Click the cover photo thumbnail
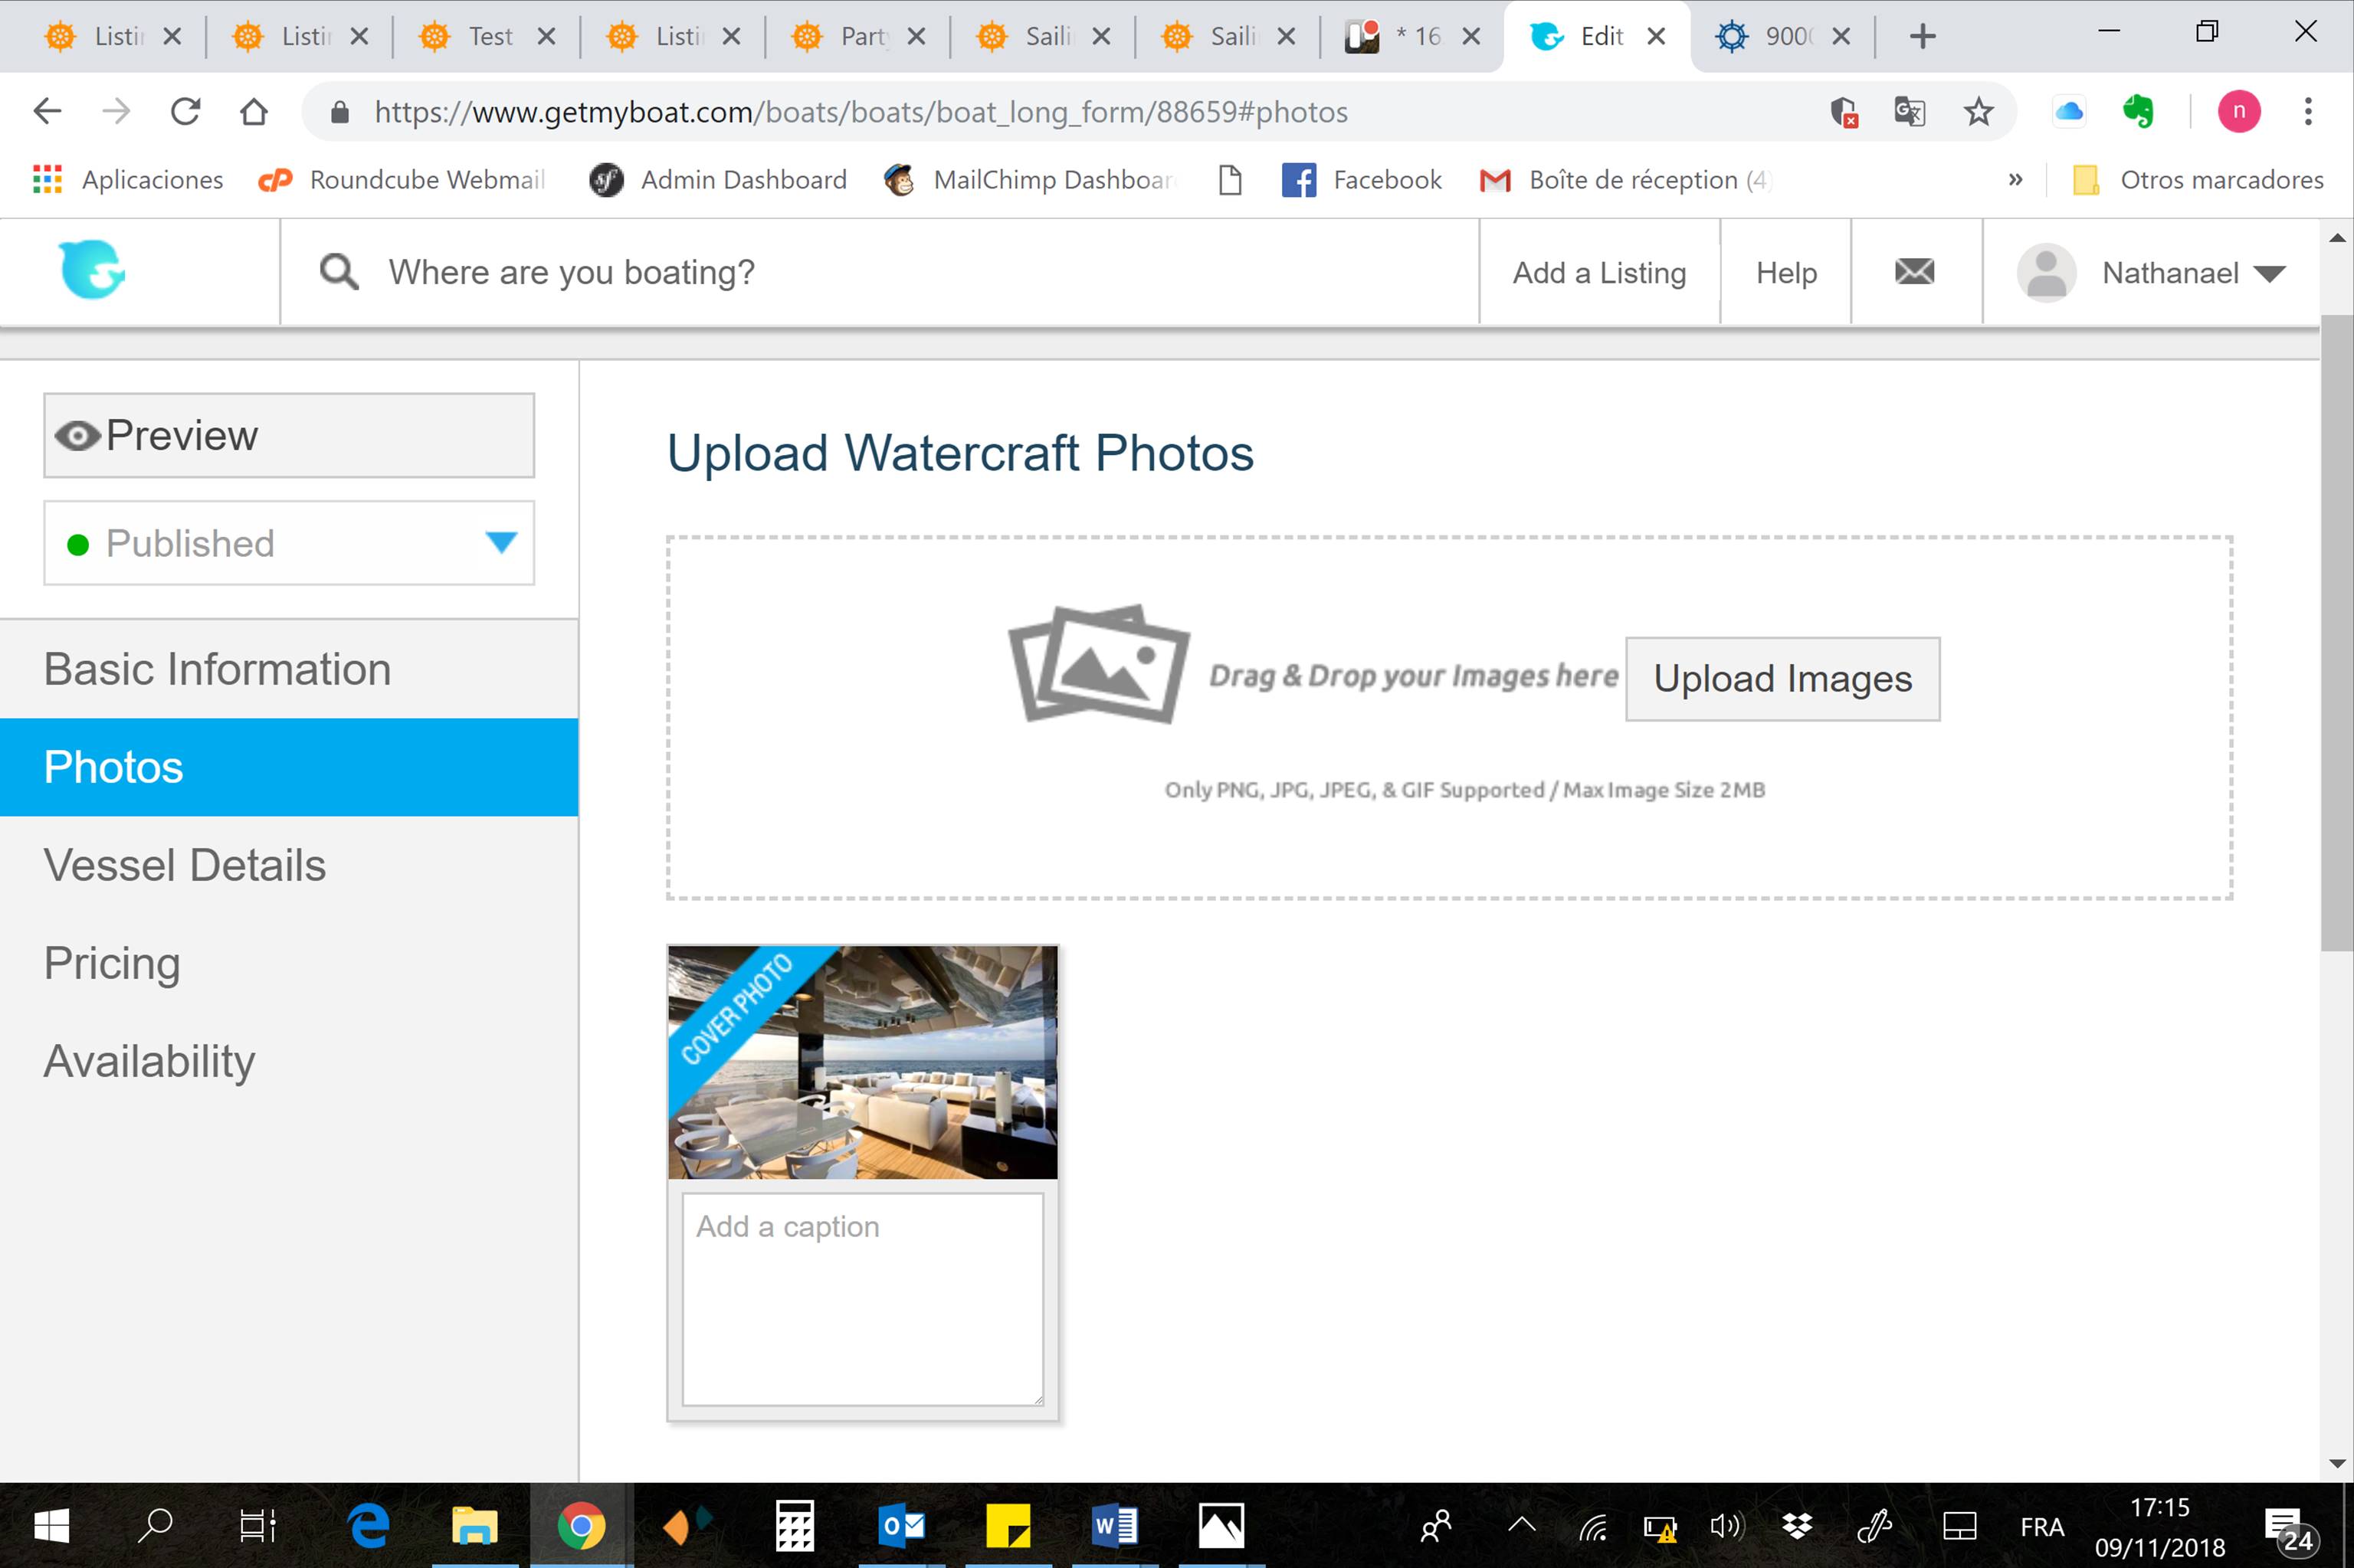 [x=861, y=1062]
